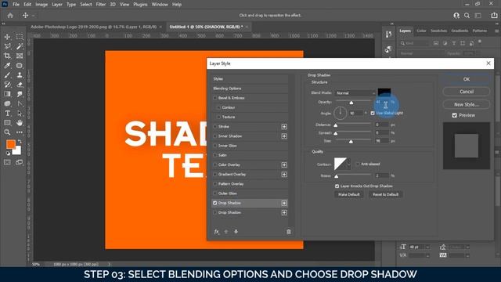Select the Crop tool
The width and height of the screenshot is (501, 282).
(x=7, y=56)
